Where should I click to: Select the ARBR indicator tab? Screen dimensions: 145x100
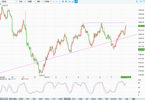(21, 99)
